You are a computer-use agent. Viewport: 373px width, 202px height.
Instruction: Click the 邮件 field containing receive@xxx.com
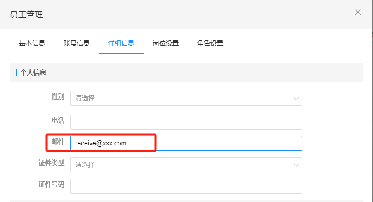pos(186,143)
